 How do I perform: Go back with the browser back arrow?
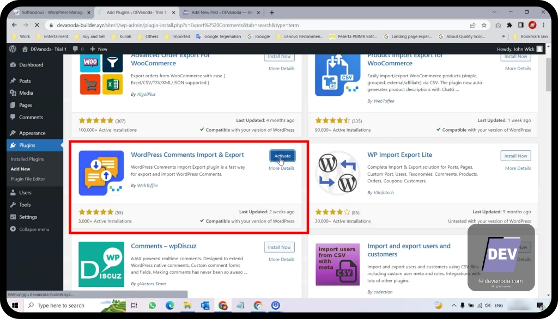pyautogui.click(x=14, y=25)
